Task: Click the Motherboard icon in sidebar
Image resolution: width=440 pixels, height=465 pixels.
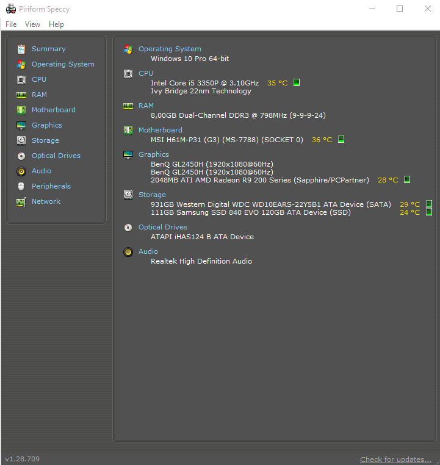Action: pyautogui.click(x=21, y=110)
